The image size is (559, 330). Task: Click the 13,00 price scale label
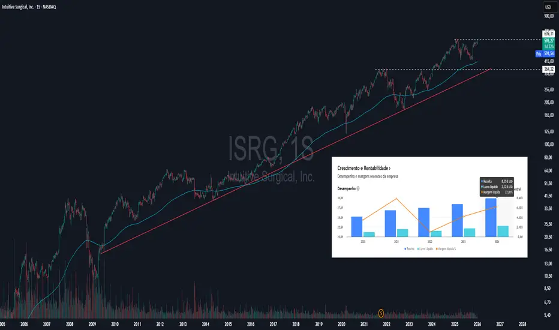pos(548,263)
